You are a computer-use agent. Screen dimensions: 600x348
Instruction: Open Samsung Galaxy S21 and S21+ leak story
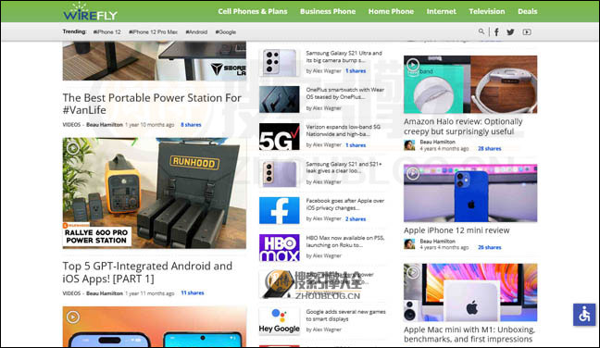coord(344,168)
